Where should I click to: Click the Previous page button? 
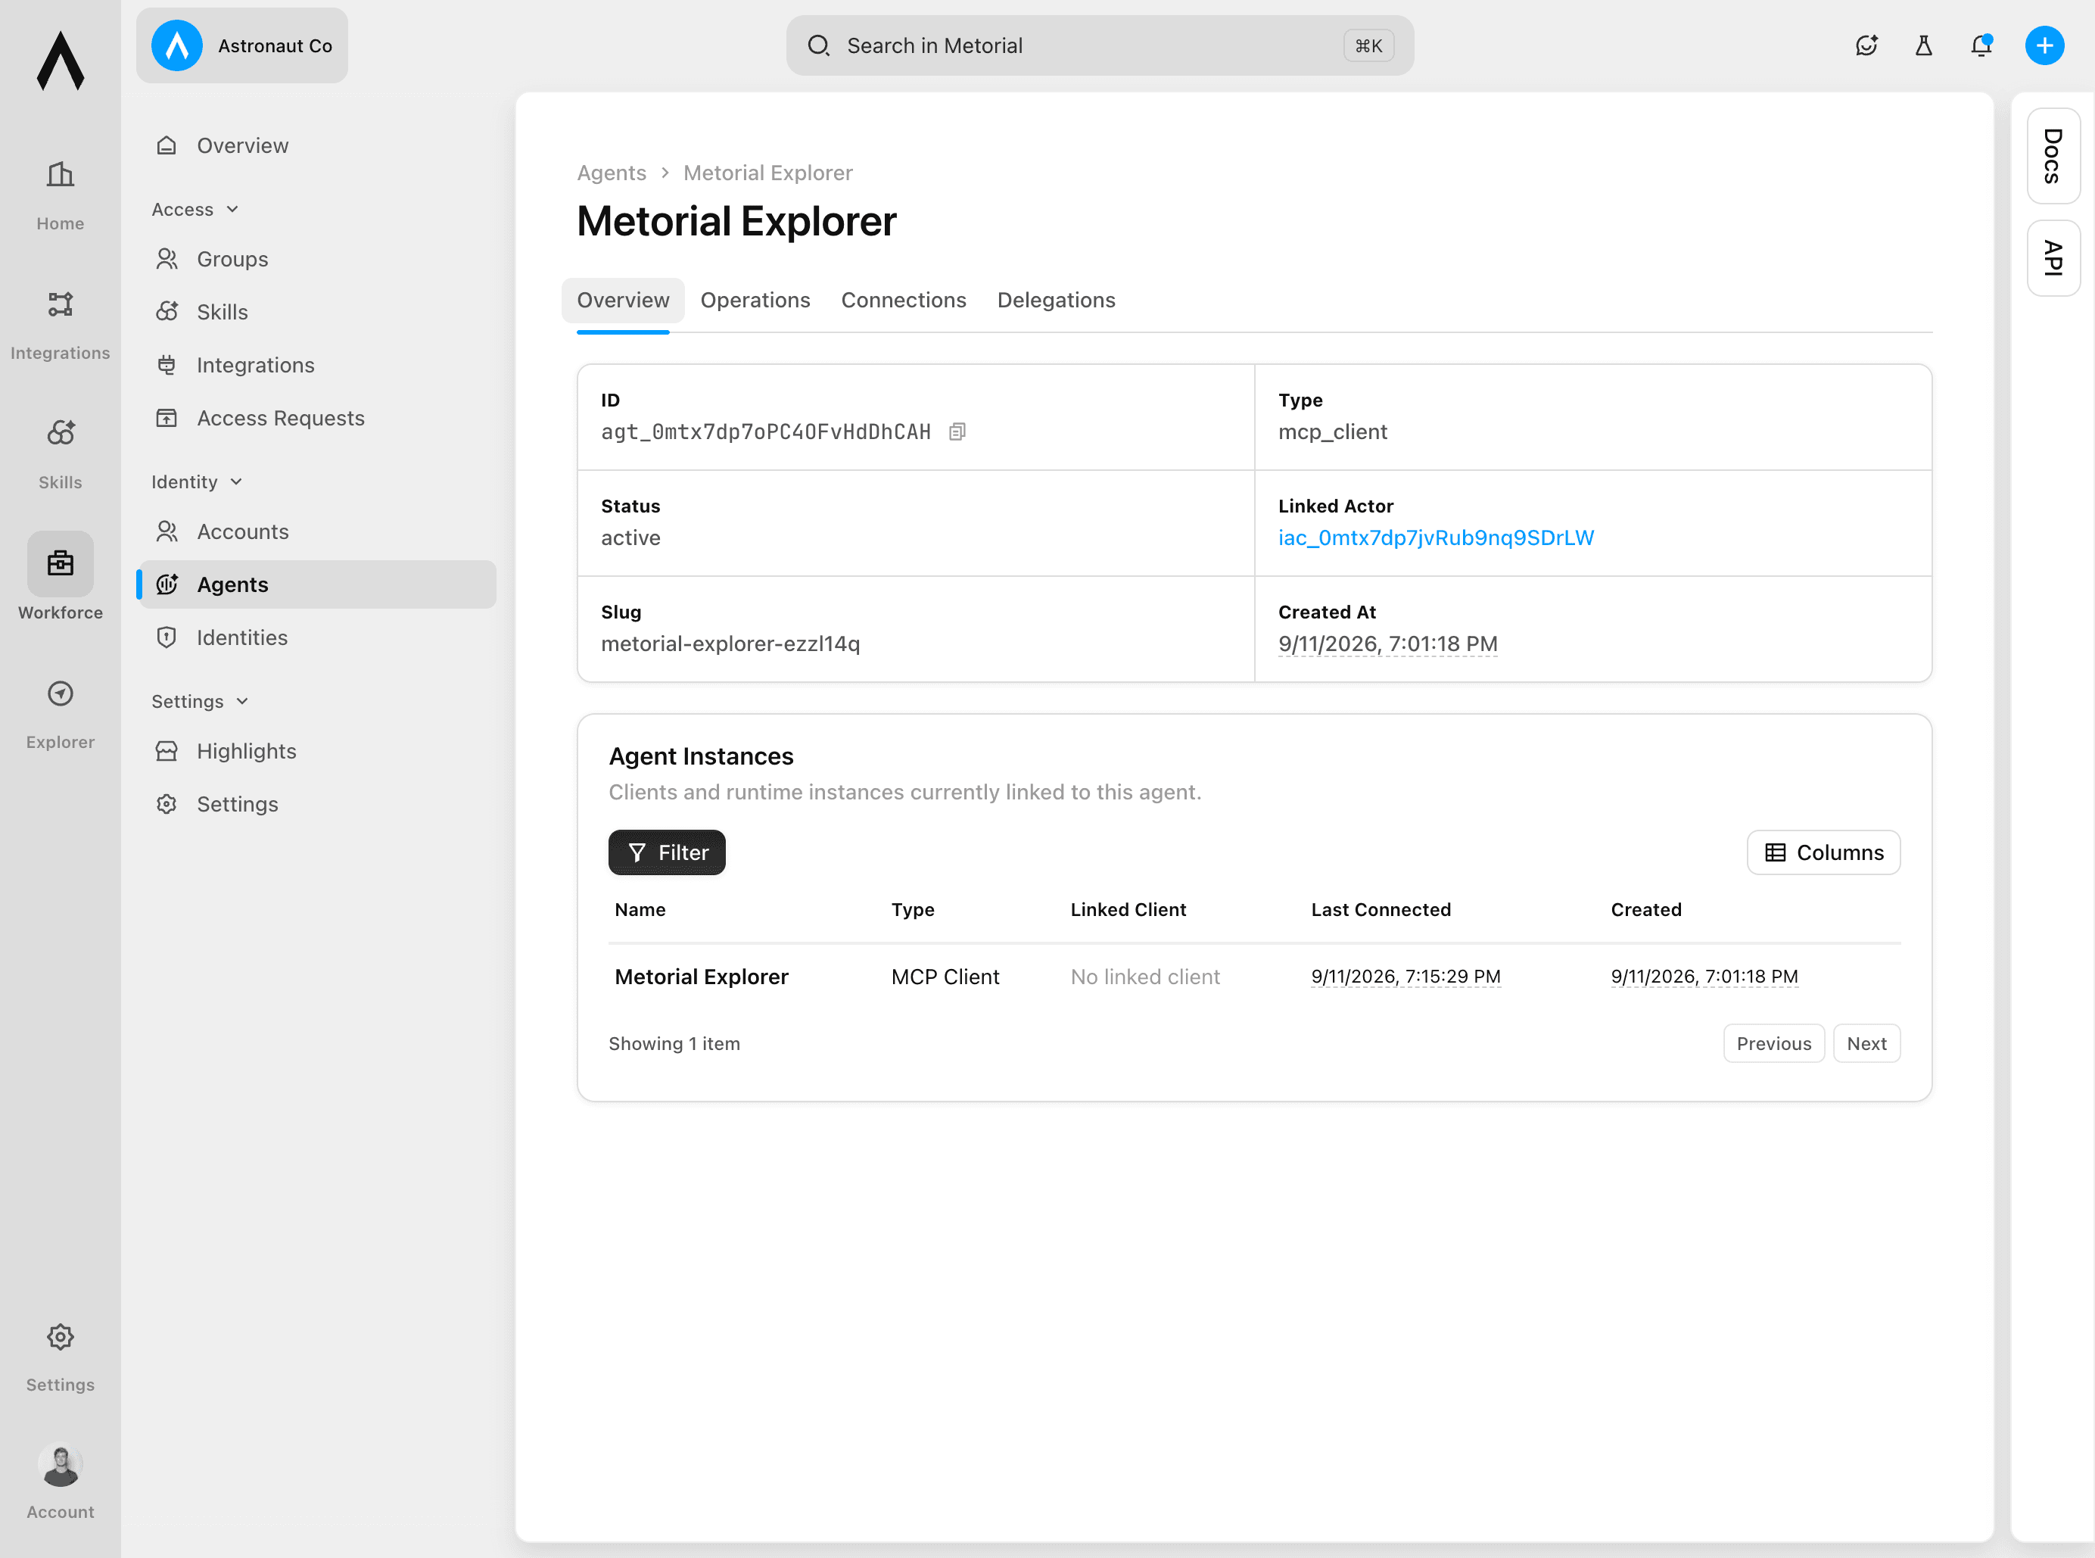1773,1044
